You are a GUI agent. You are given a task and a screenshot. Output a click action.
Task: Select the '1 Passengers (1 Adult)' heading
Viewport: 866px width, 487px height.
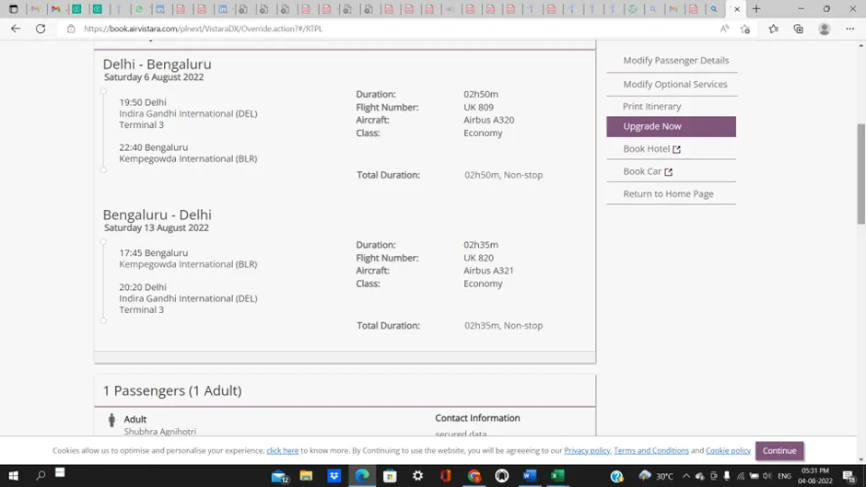point(172,390)
